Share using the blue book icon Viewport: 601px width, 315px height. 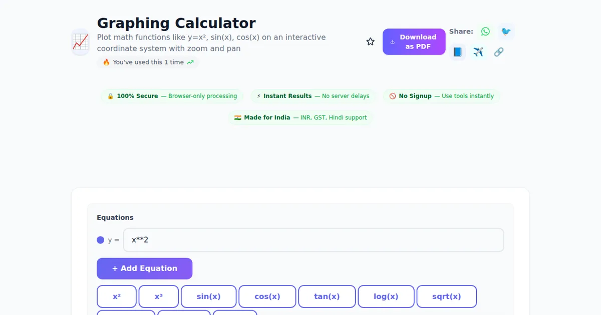(x=457, y=52)
